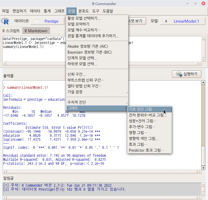The image size is (208, 200).
Task: Select 모델 요약하기 menu item
Action: (97, 24)
